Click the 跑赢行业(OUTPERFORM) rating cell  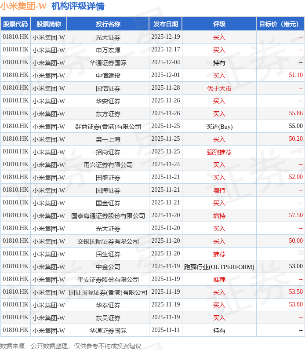[219, 267]
